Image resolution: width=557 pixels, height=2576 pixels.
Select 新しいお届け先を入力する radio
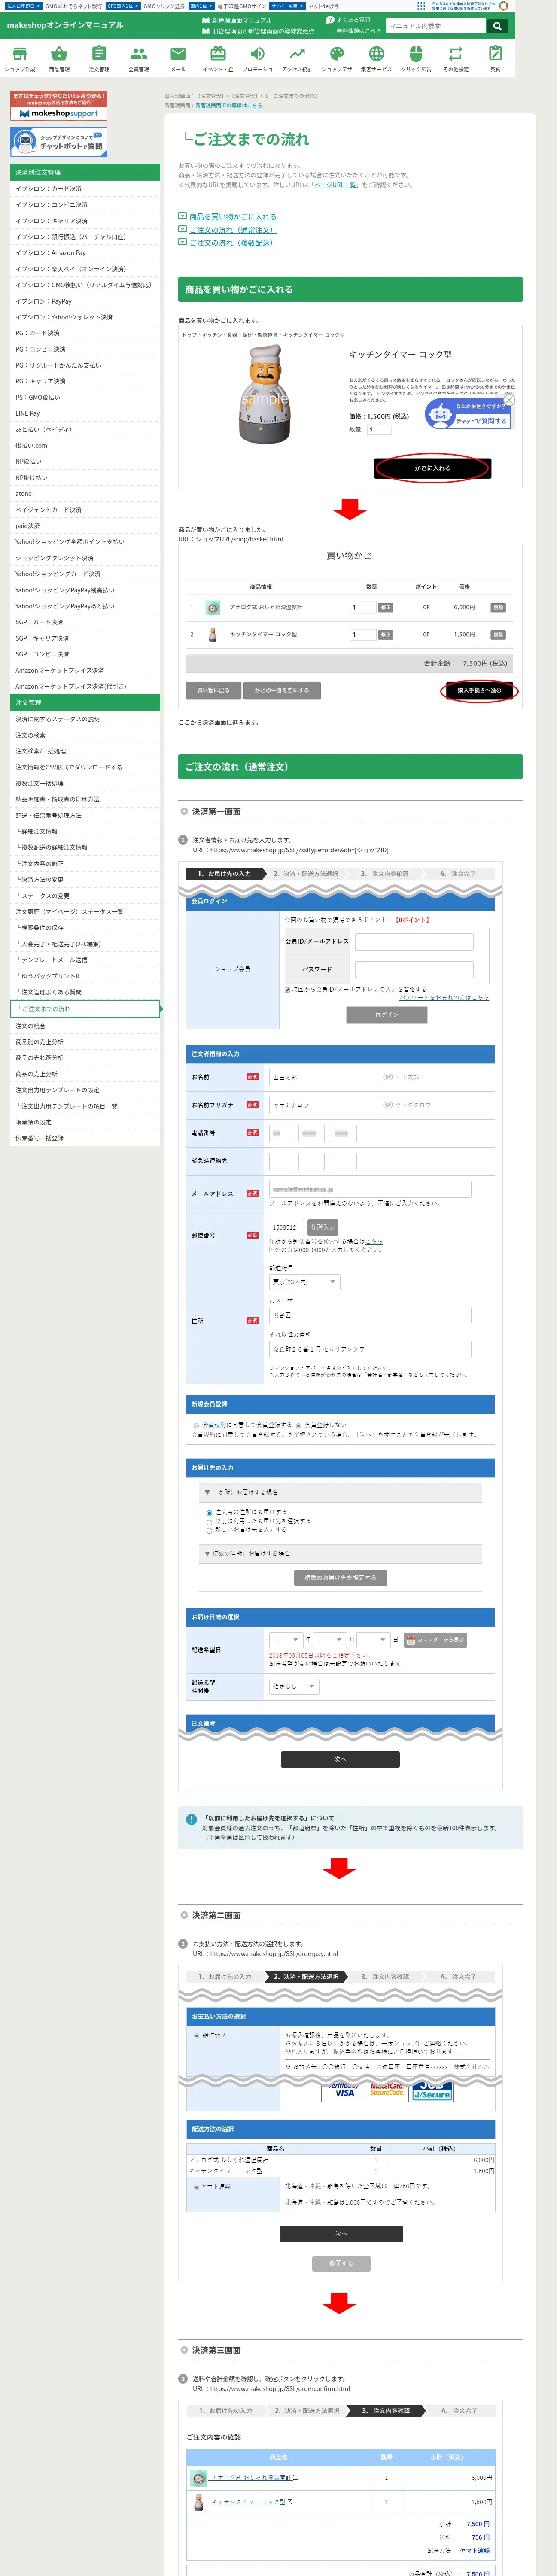[209, 1530]
